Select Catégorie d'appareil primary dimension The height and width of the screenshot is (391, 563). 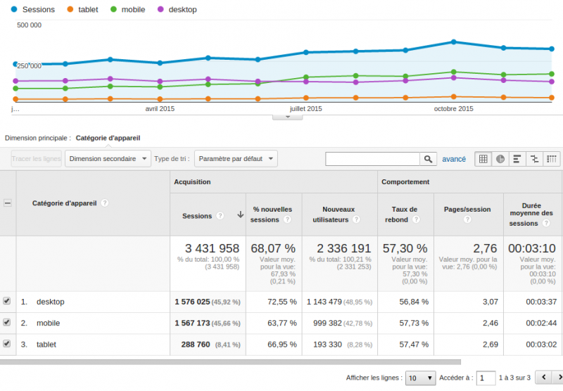(x=108, y=138)
